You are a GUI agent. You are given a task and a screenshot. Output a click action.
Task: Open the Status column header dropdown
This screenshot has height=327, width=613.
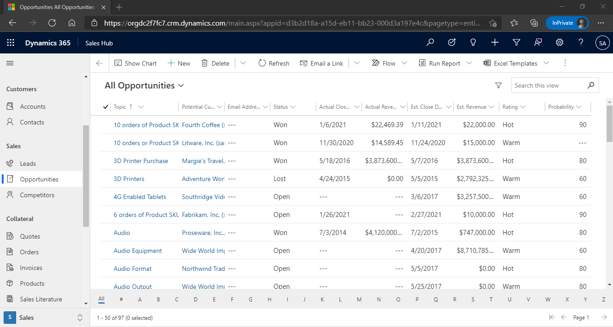293,107
